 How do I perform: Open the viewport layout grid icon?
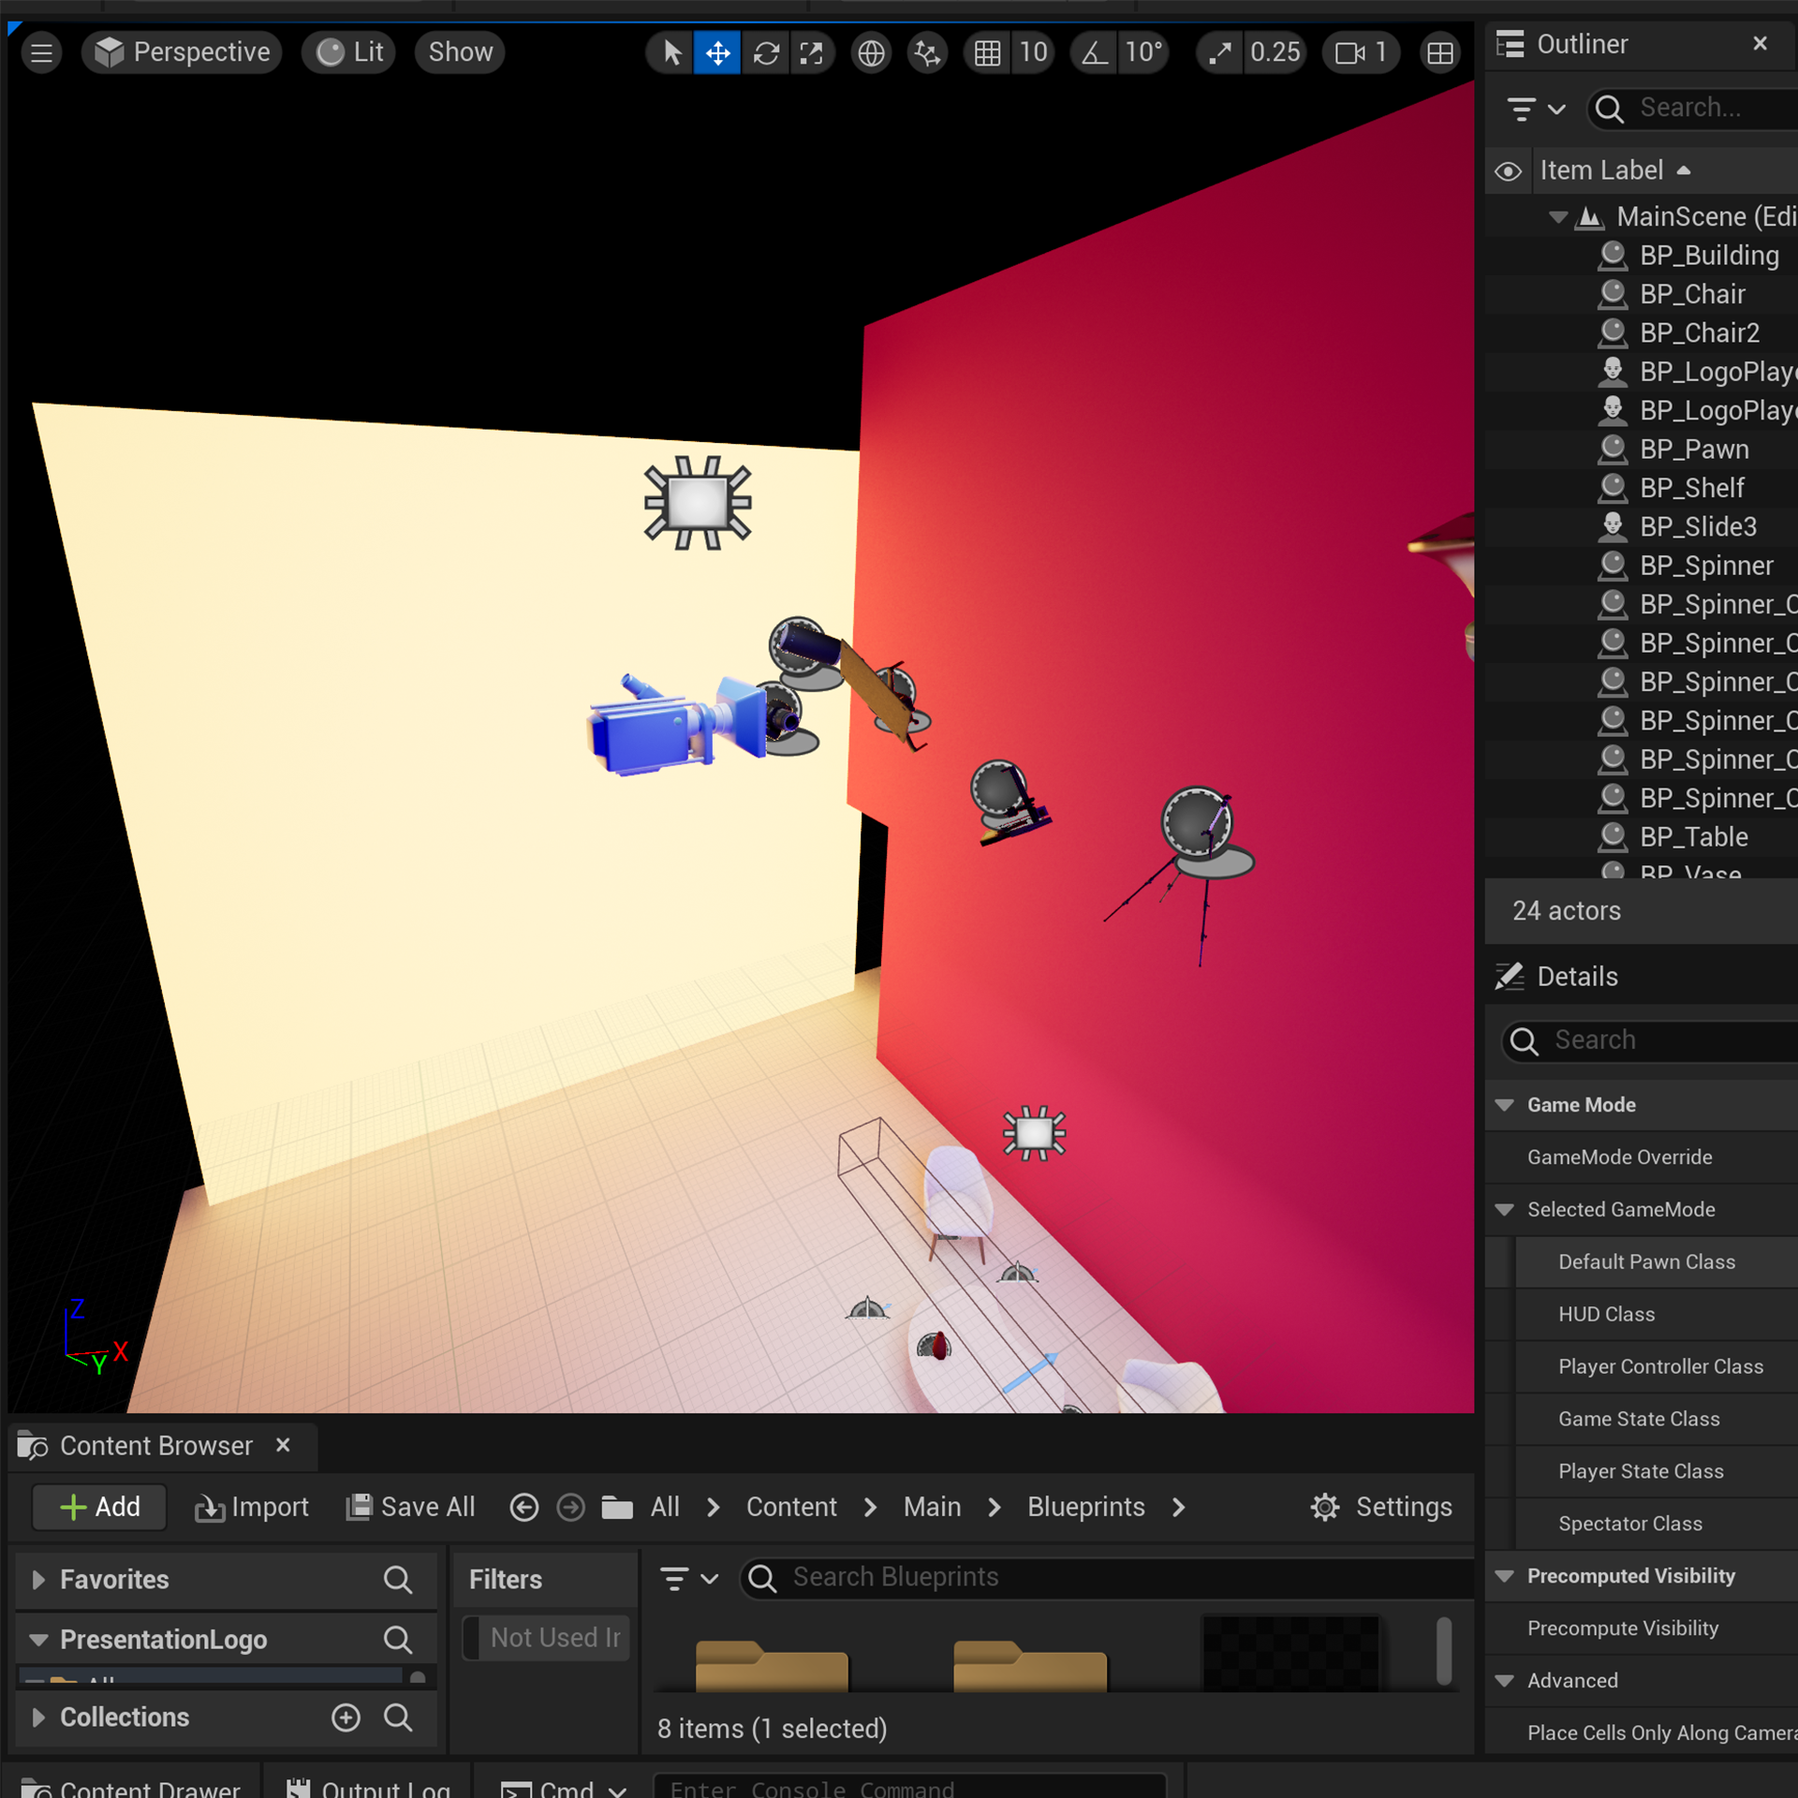(1439, 53)
